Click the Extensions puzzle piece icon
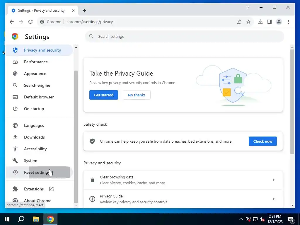 click(15, 189)
